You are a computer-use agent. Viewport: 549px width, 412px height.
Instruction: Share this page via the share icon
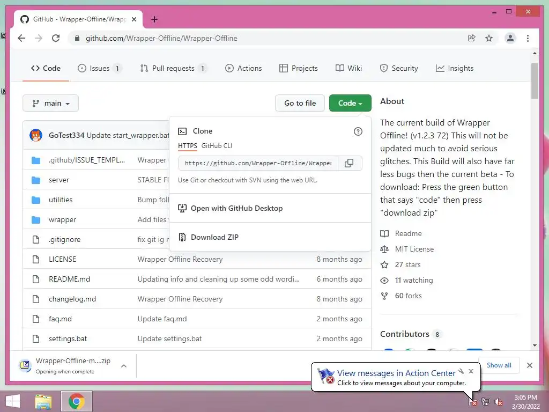coord(472,38)
